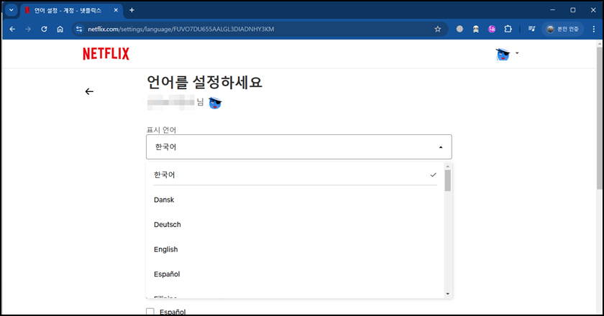Screen dimensions: 604x316
Task: Click the Chrome profile button 본인 인증
Action: (563, 29)
